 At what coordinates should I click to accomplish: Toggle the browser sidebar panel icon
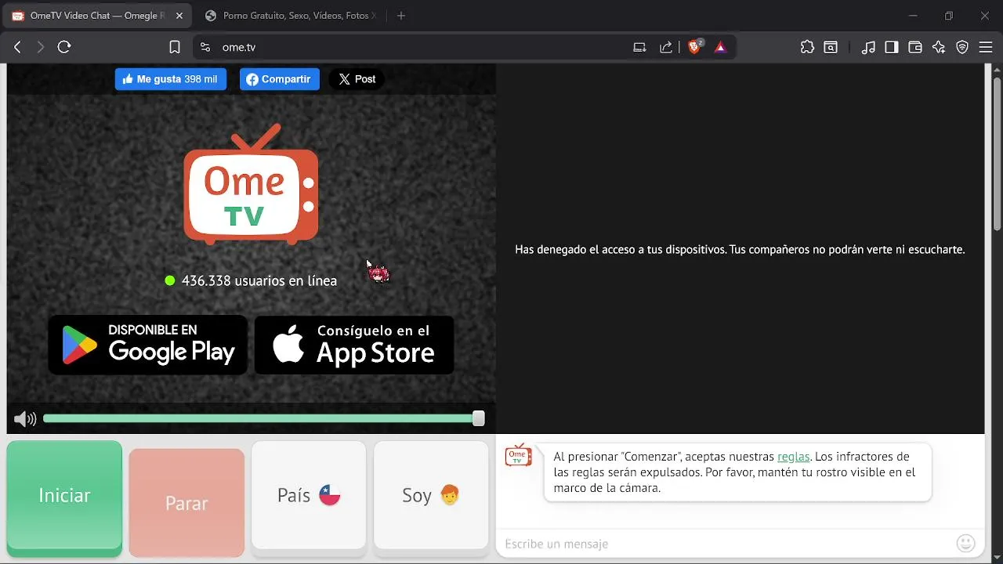pos(892,47)
